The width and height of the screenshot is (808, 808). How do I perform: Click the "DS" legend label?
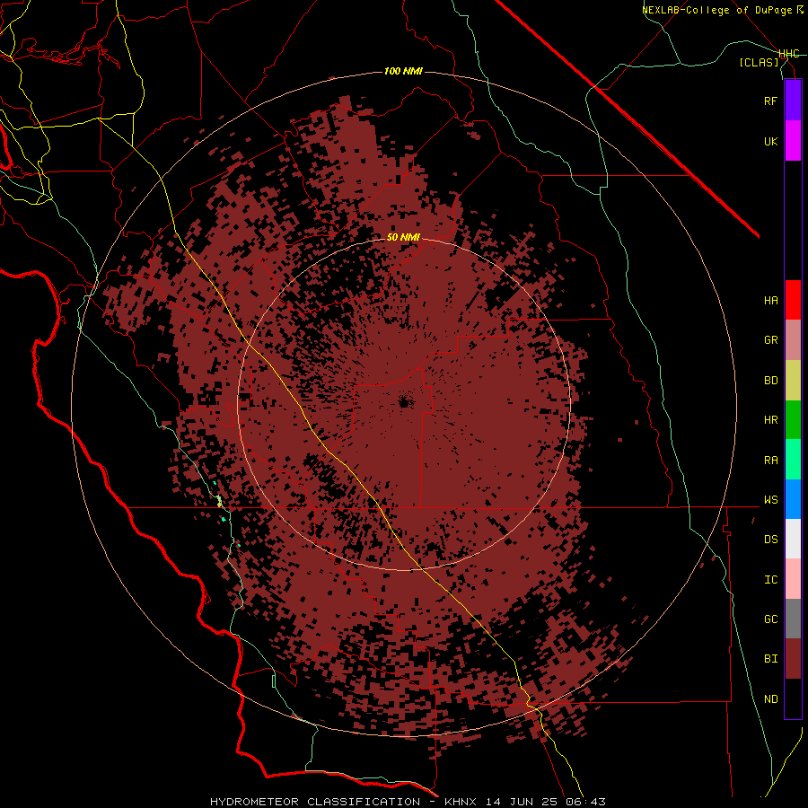pyautogui.click(x=770, y=540)
